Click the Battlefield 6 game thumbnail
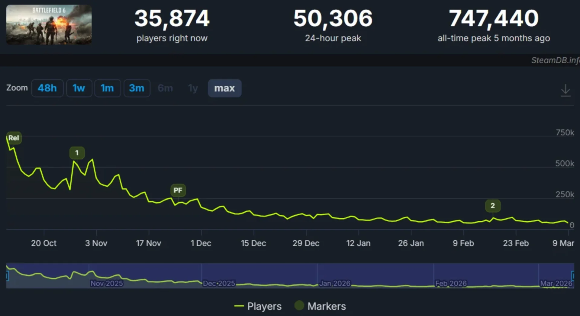 [x=49, y=25]
